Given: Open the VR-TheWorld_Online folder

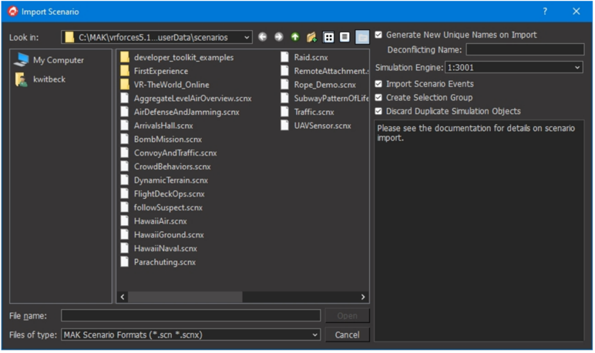Looking at the screenshot, I should [x=165, y=85].
